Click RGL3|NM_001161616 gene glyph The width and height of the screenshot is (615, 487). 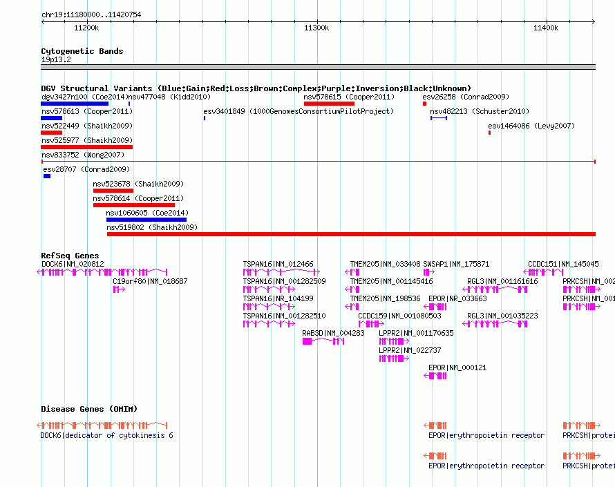(x=495, y=289)
